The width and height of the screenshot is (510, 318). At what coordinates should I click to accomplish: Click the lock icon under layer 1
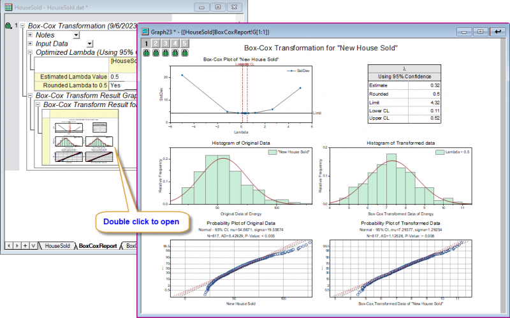coord(146,53)
